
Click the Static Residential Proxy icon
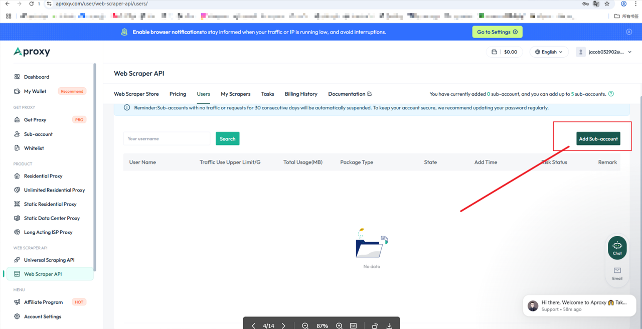(x=17, y=204)
